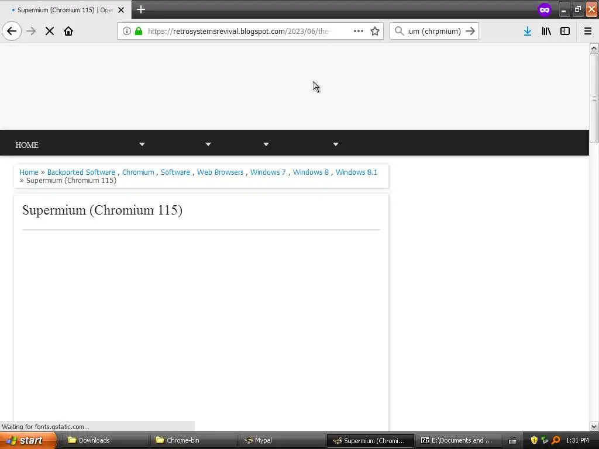Click the network connection tray icon

(x=545, y=440)
